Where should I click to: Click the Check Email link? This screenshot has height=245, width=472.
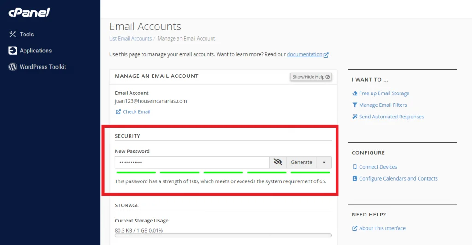point(136,111)
